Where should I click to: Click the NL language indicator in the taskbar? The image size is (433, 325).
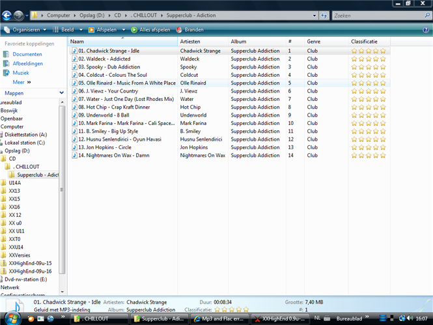pyautogui.click(x=317, y=318)
